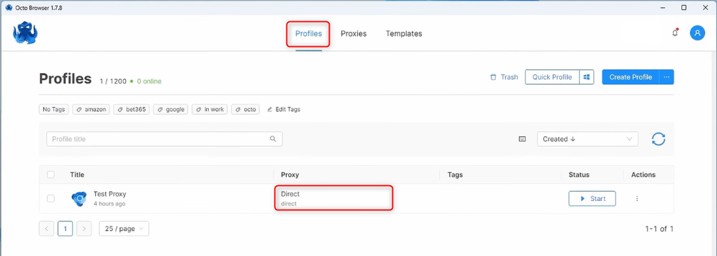The width and height of the screenshot is (717, 256).
Task: Tick the Test Proxy row checkbox
Action: point(51,198)
